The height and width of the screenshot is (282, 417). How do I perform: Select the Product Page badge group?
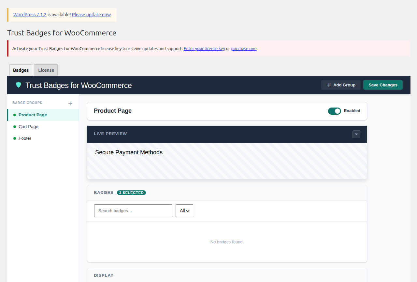coord(43,115)
